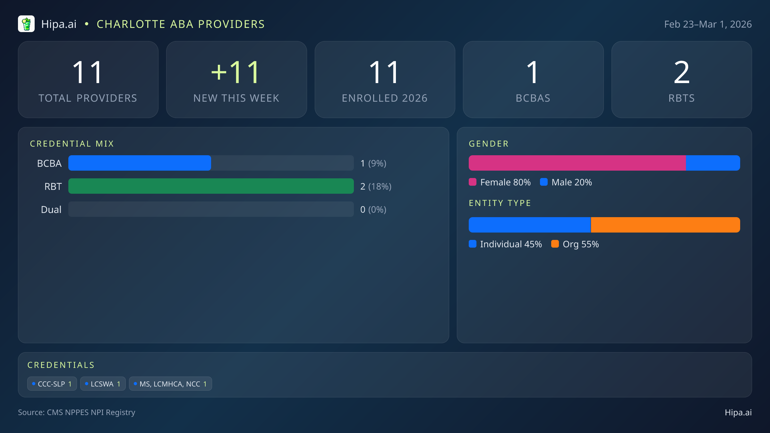This screenshot has width=770, height=433.
Task: Click the 'Org 55%' legend label
Action: click(581, 244)
